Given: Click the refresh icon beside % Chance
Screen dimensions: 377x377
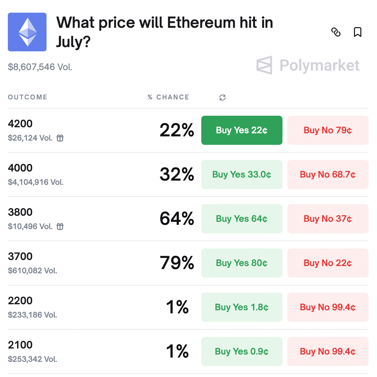Looking at the screenshot, I should pyautogui.click(x=222, y=97).
